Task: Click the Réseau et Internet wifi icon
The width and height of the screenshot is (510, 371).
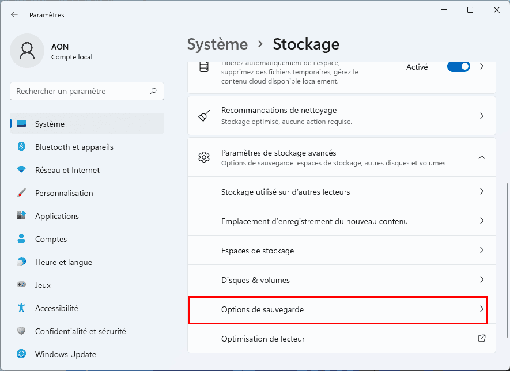Action: (x=21, y=170)
